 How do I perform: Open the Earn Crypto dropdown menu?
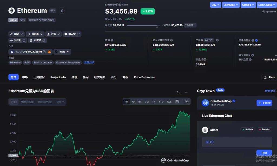266,5
